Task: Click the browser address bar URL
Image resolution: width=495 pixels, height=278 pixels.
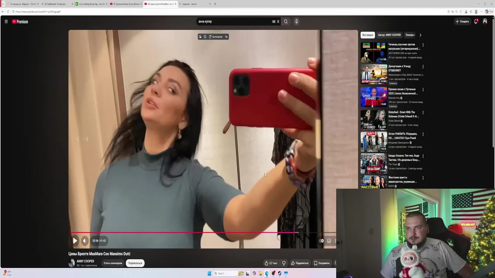Action: click(38, 12)
